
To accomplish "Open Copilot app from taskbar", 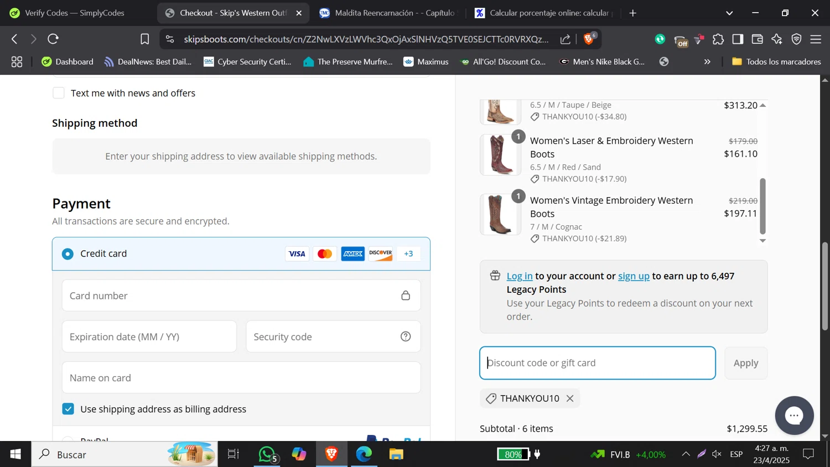I will click(299, 454).
